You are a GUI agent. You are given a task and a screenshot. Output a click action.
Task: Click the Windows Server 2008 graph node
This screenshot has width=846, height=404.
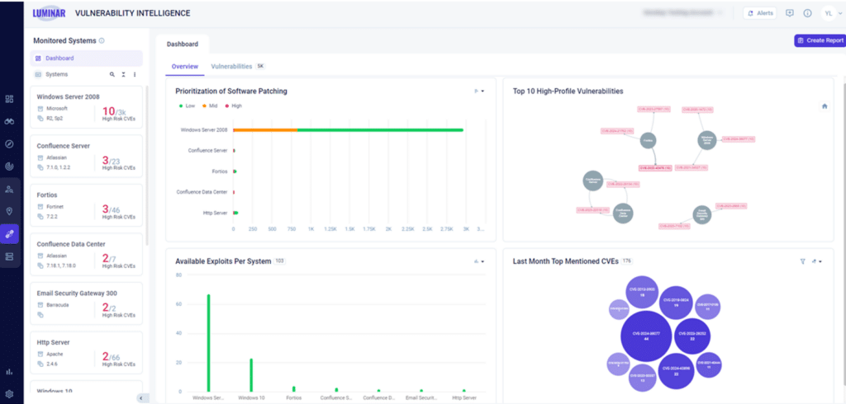(x=707, y=140)
